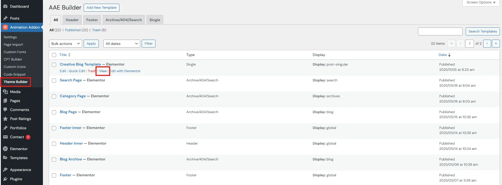This screenshot has height=185, width=502.
Task: Select the Footer inner row checkbox
Action: [54, 128]
